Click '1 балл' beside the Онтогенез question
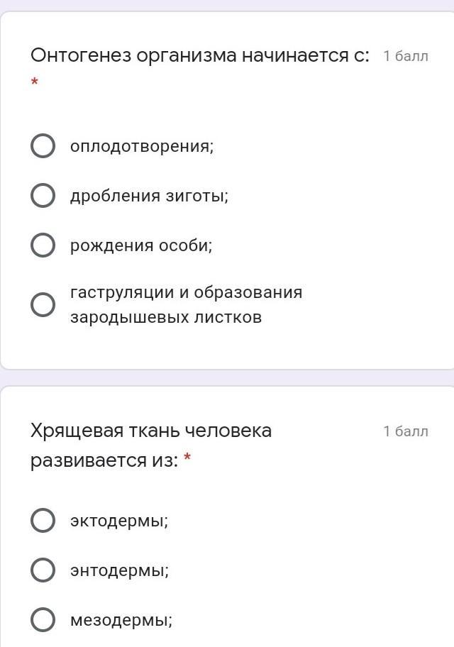The height and width of the screenshot is (647, 454). point(406,57)
